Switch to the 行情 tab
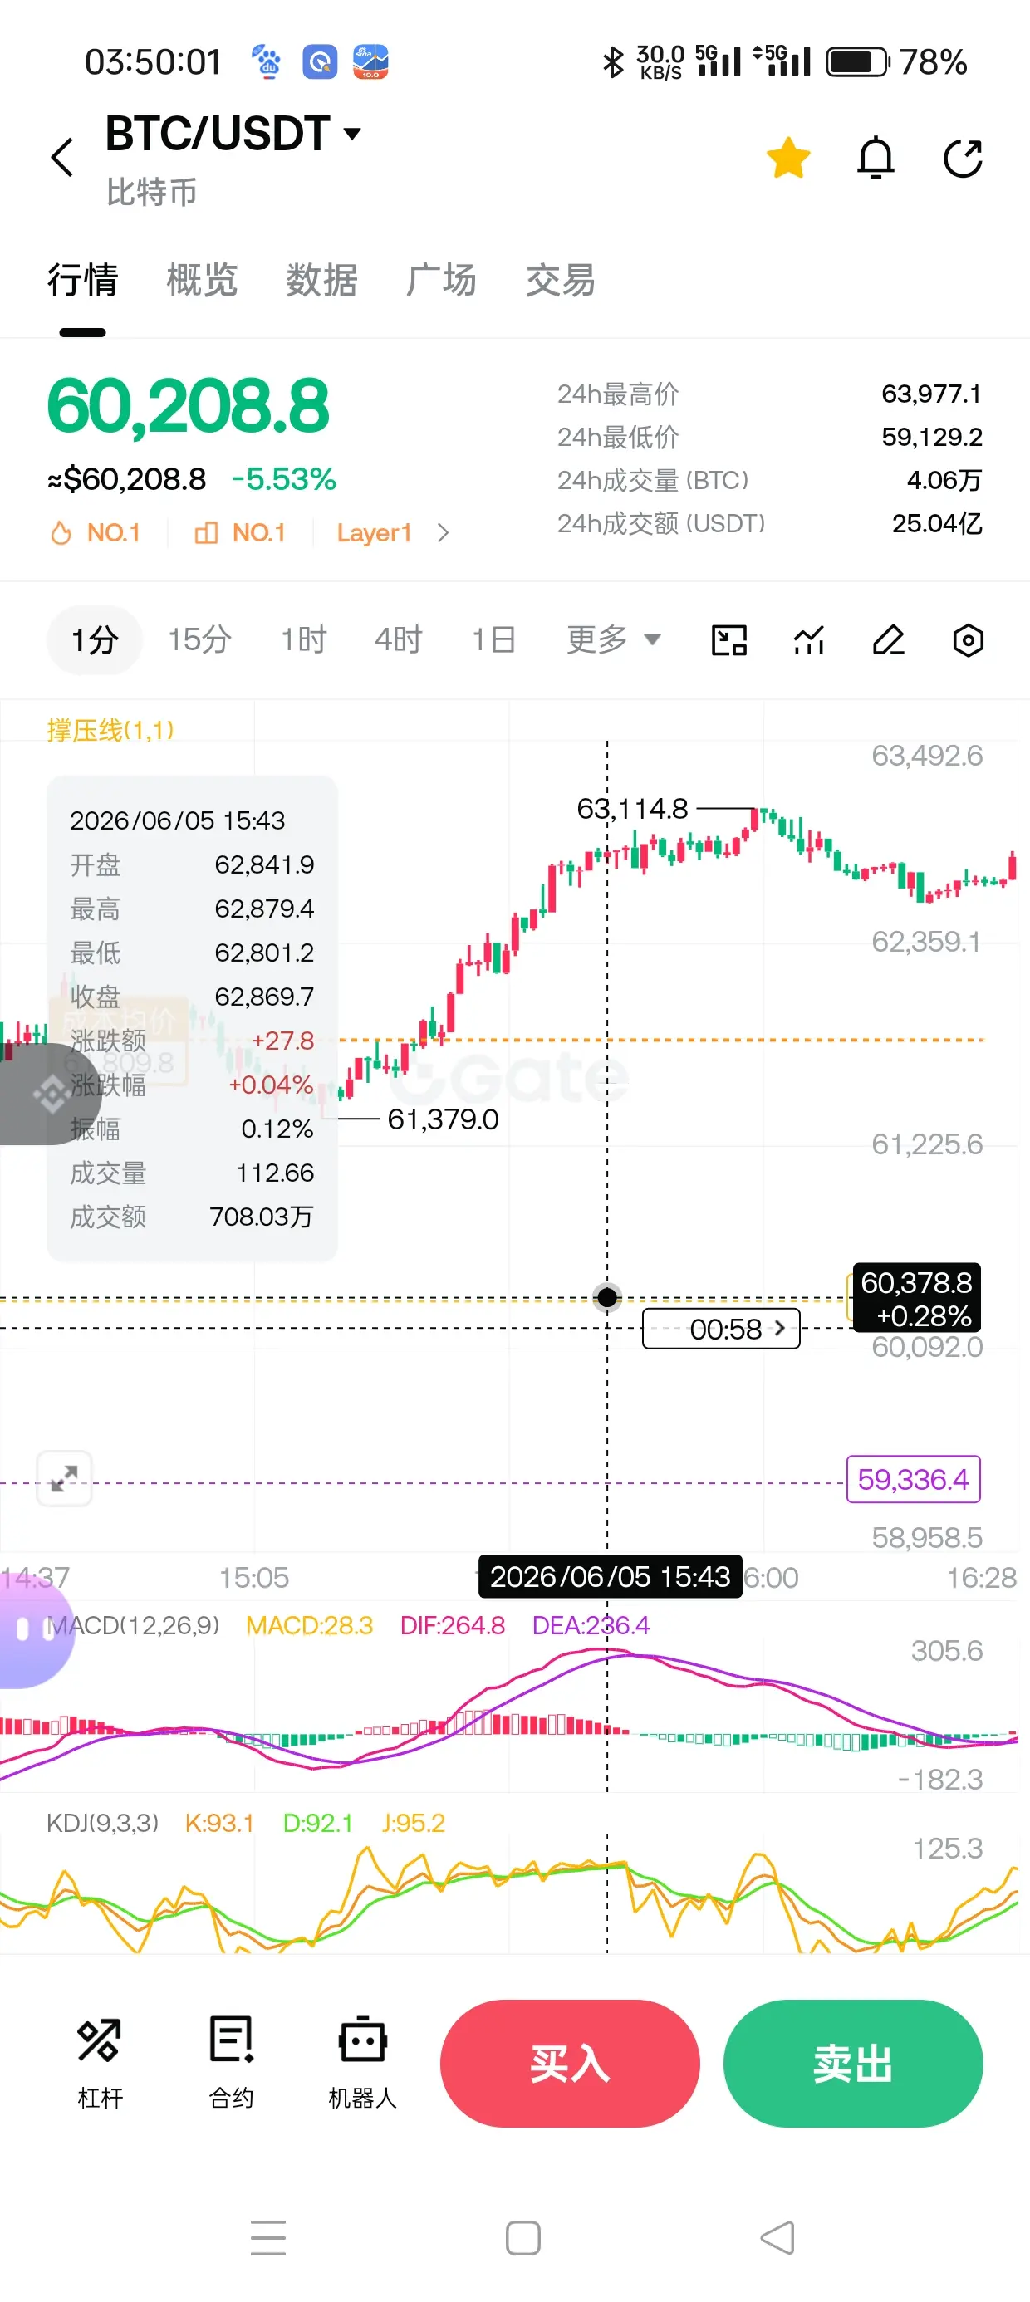This screenshot has height=2302, width=1030. (82, 280)
